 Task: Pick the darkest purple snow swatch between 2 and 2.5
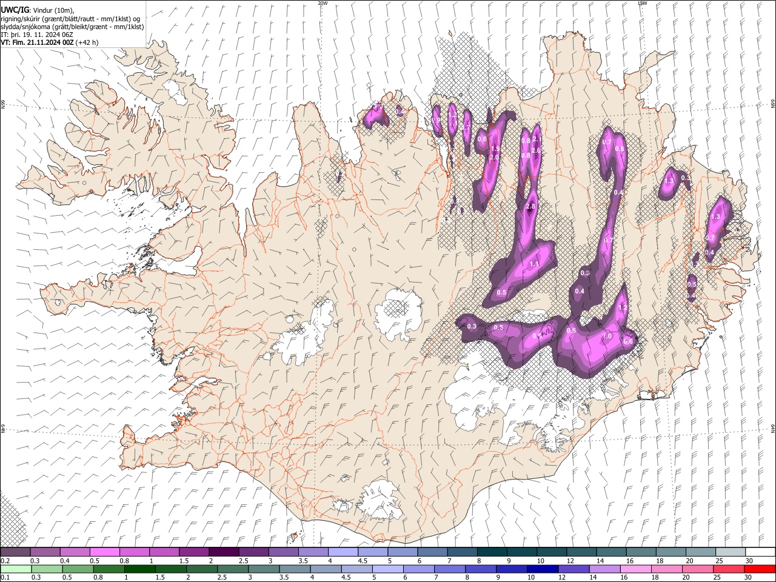224,552
